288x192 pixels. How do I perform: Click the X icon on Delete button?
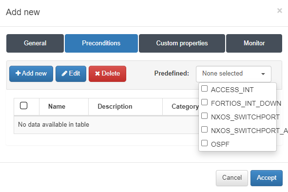(x=97, y=74)
